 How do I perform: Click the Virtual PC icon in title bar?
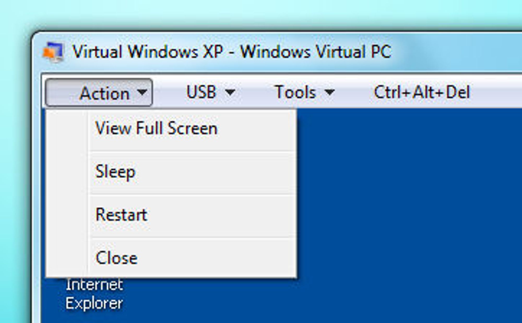click(53, 52)
